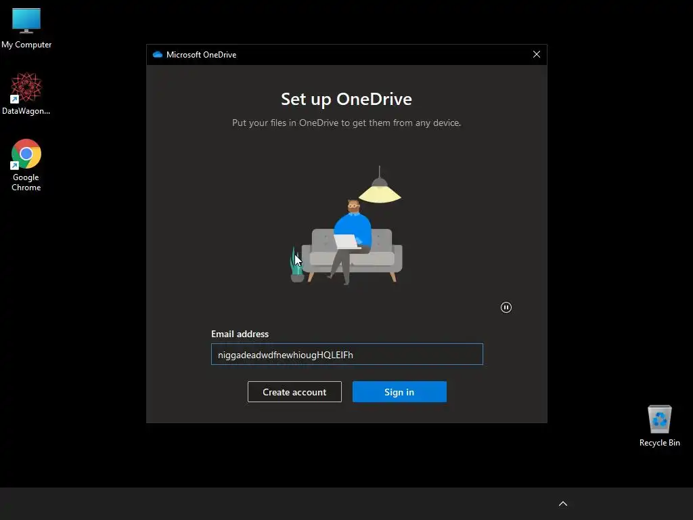Screen dimensions: 693x520
Task: Expand the system tray hidden icons chevron
Action: [563, 504]
